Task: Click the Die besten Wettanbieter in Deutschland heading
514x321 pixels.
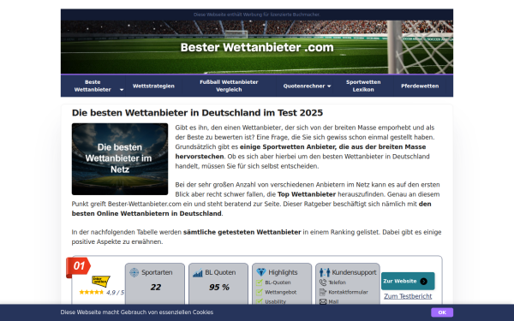Action: coord(197,113)
